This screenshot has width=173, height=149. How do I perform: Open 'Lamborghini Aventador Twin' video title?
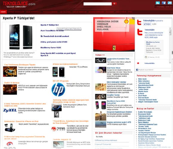118,59
